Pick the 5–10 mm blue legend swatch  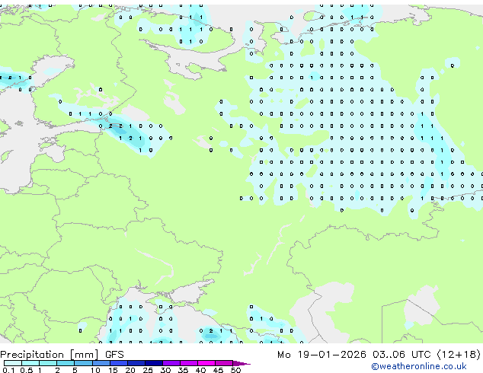pyautogui.click(x=83, y=363)
